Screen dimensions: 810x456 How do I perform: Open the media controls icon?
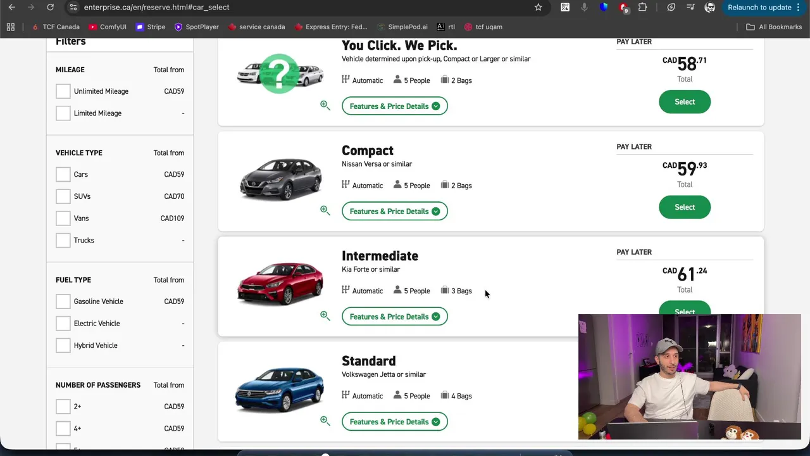click(690, 7)
